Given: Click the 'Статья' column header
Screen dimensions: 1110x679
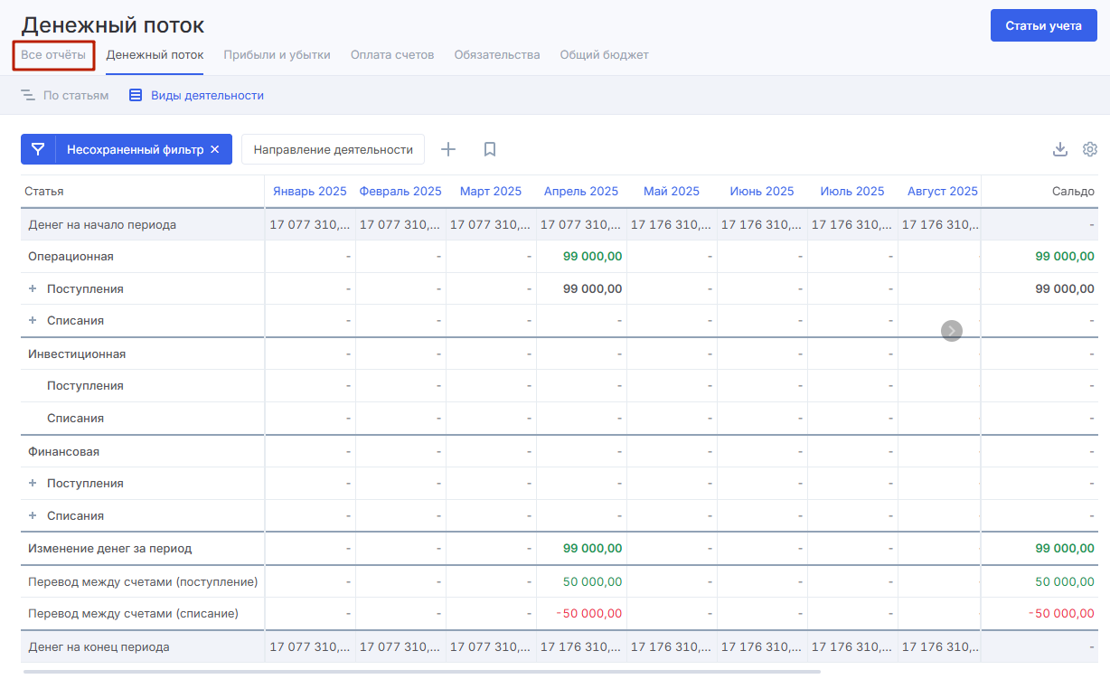Looking at the screenshot, I should [x=44, y=192].
